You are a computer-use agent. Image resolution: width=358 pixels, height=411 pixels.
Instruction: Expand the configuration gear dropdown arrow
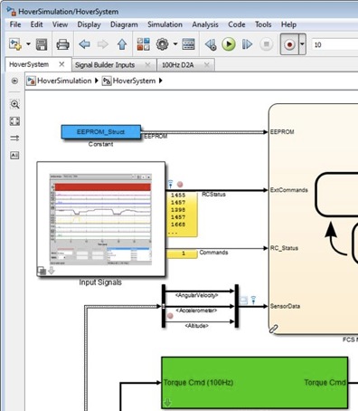[x=175, y=44]
